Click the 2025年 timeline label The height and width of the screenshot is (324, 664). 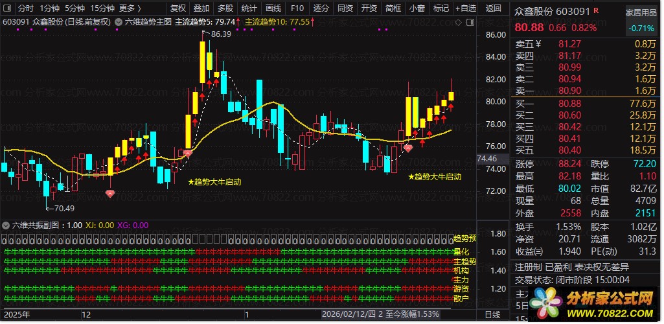pos(17,315)
